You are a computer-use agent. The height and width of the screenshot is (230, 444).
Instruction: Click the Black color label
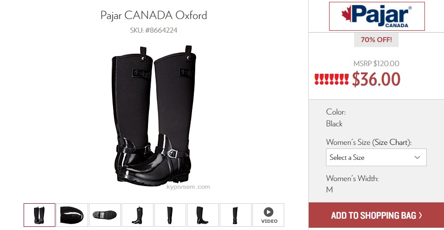(x=334, y=124)
